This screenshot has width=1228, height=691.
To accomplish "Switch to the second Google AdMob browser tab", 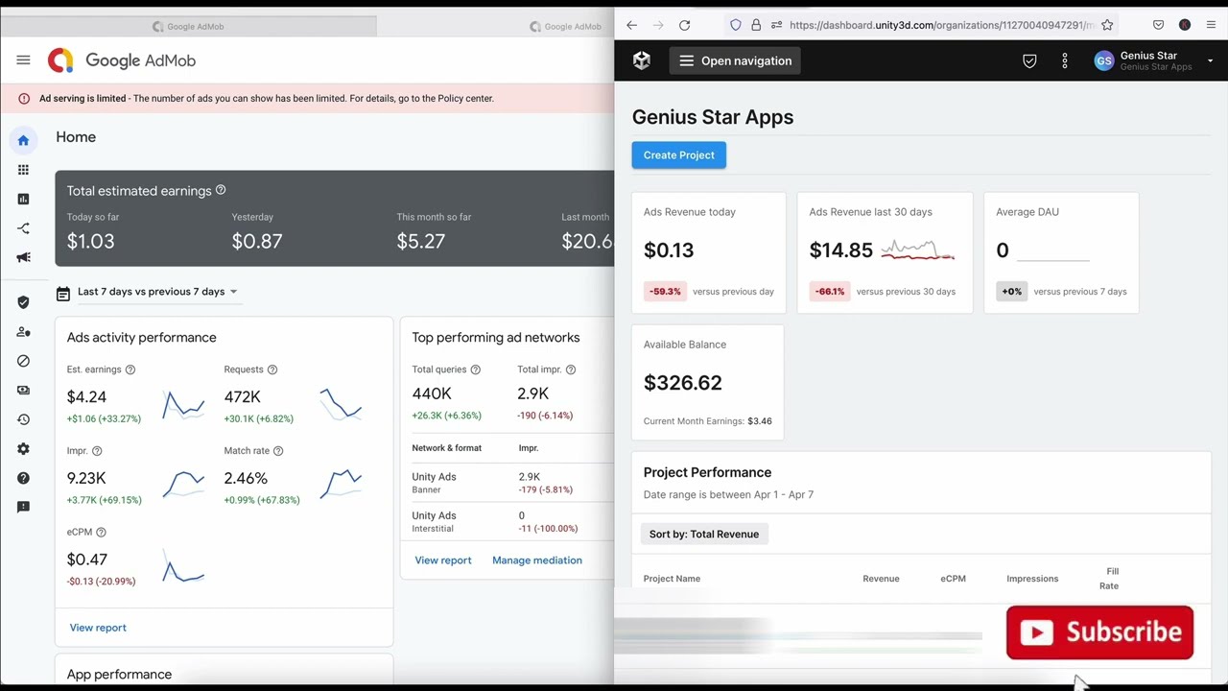I will pos(566,26).
